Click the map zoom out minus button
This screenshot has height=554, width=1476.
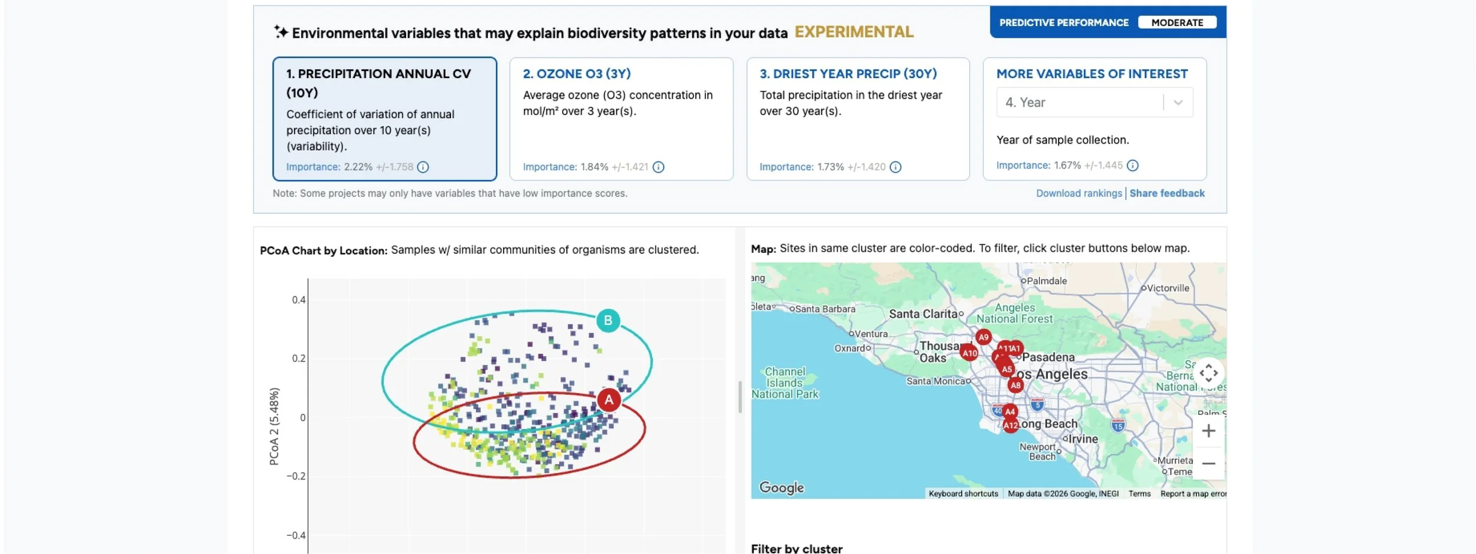point(1208,464)
